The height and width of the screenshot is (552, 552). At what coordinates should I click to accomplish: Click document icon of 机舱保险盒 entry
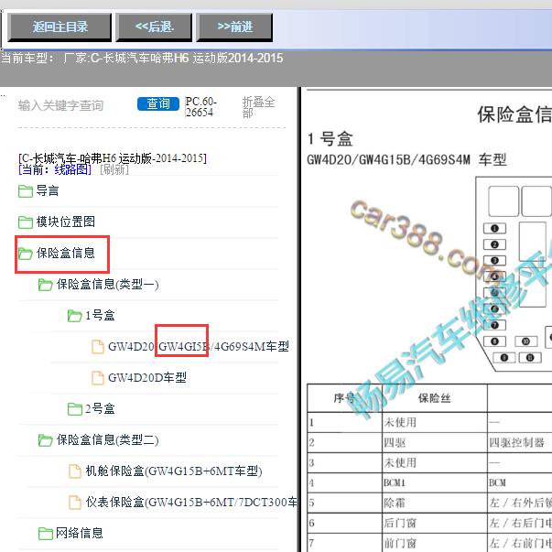click(75, 471)
